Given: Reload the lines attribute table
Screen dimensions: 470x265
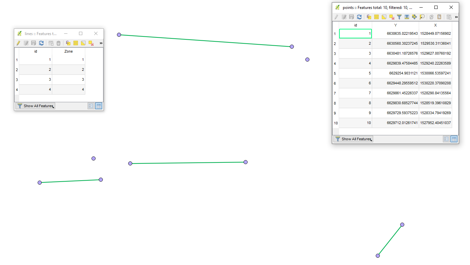Looking at the screenshot, I should tap(41, 43).
